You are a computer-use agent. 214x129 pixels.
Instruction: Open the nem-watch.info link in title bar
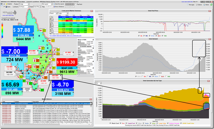[x=187, y=2]
